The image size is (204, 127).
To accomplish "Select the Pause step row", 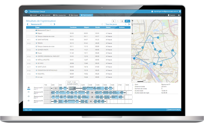I will click(78, 53).
